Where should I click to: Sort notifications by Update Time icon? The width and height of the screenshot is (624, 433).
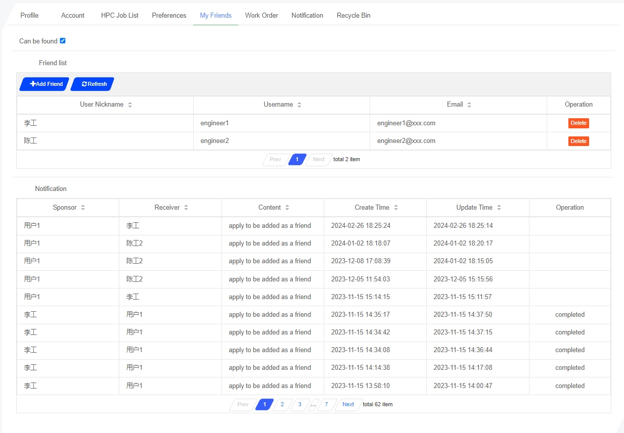coord(499,208)
